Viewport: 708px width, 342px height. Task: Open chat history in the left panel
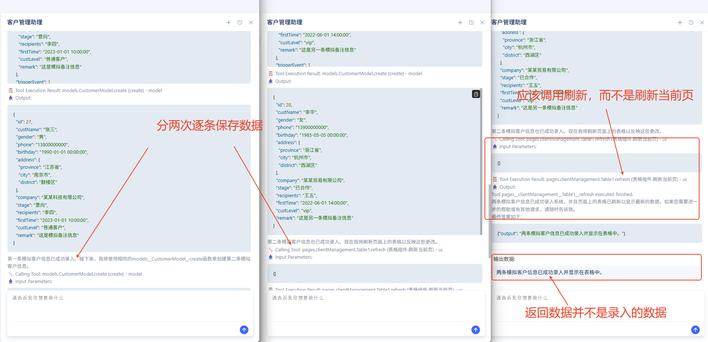240,22
